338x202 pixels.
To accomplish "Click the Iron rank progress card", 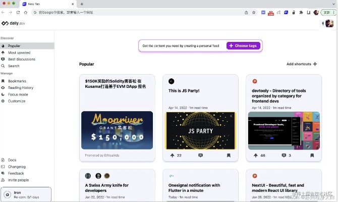I will pos(26,194).
